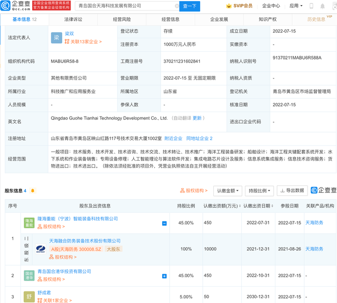Click the 舒成君 shareholder avatar

pyautogui.click(x=28, y=297)
